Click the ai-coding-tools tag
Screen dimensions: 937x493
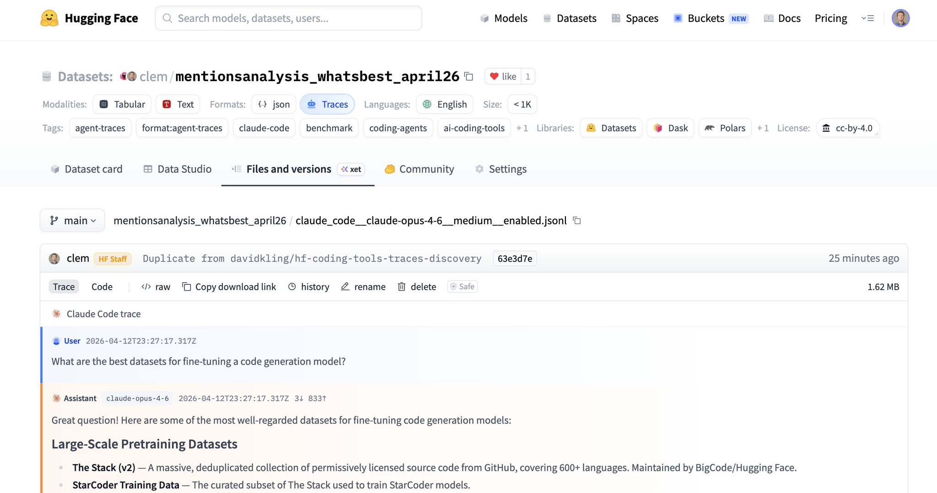(474, 128)
